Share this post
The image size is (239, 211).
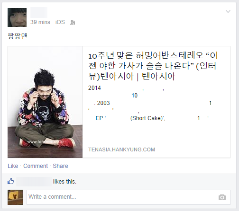[x=60, y=166]
